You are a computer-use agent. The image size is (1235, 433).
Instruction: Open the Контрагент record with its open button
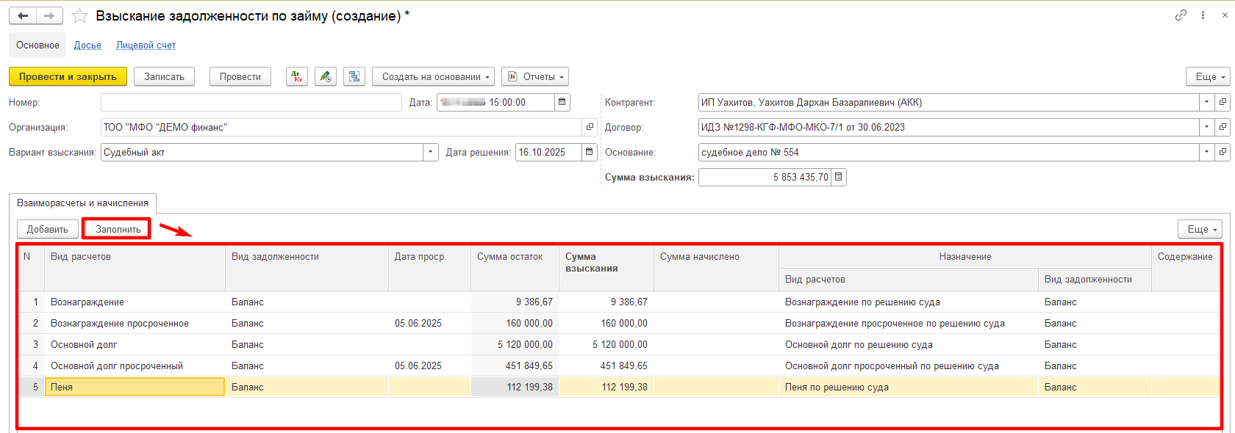click(x=1223, y=102)
